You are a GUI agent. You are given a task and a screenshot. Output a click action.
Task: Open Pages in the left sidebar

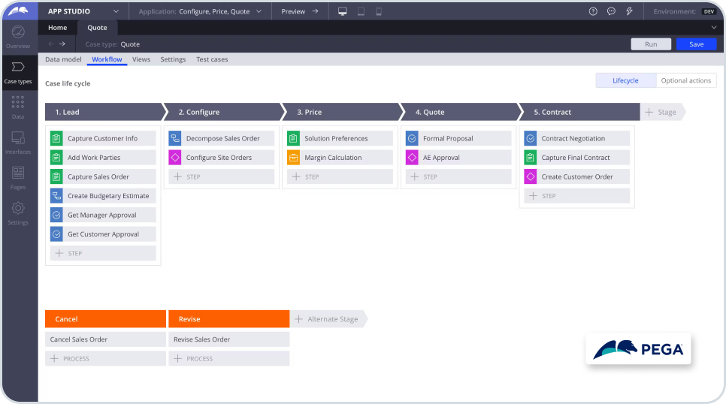(x=18, y=177)
